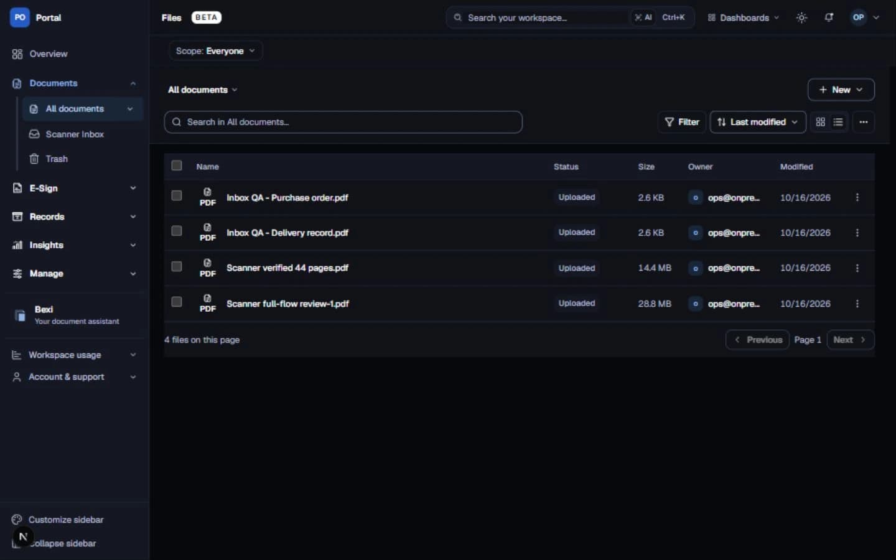Open Trash in the sidebar

click(x=83, y=159)
